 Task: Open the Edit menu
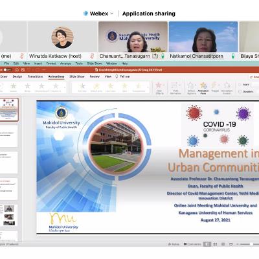16,63
